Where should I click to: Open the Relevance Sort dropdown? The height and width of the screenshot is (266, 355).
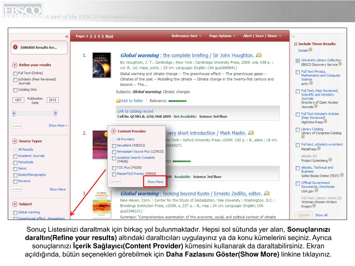pos(186,36)
